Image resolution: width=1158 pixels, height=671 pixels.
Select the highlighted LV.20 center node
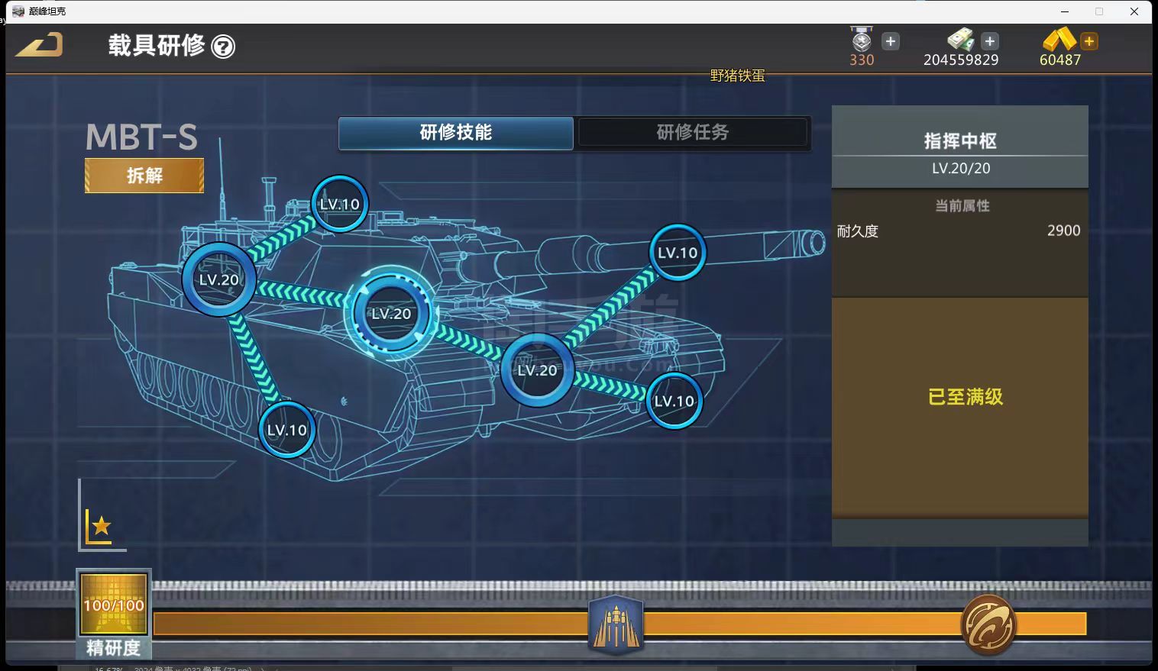[391, 314]
